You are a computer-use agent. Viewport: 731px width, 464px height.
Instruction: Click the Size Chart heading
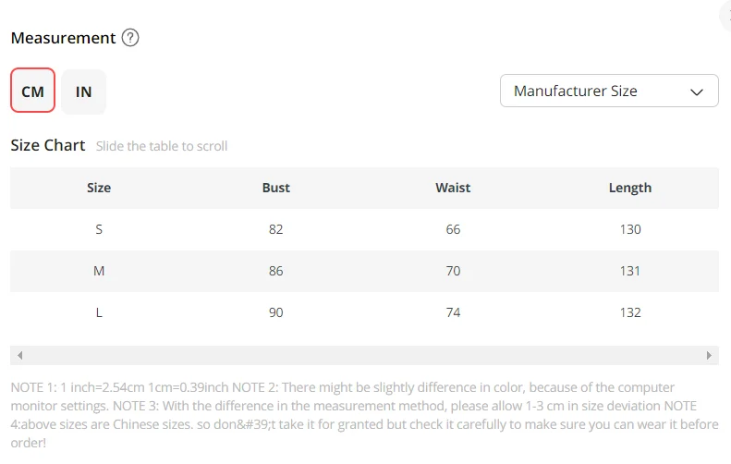[48, 145]
